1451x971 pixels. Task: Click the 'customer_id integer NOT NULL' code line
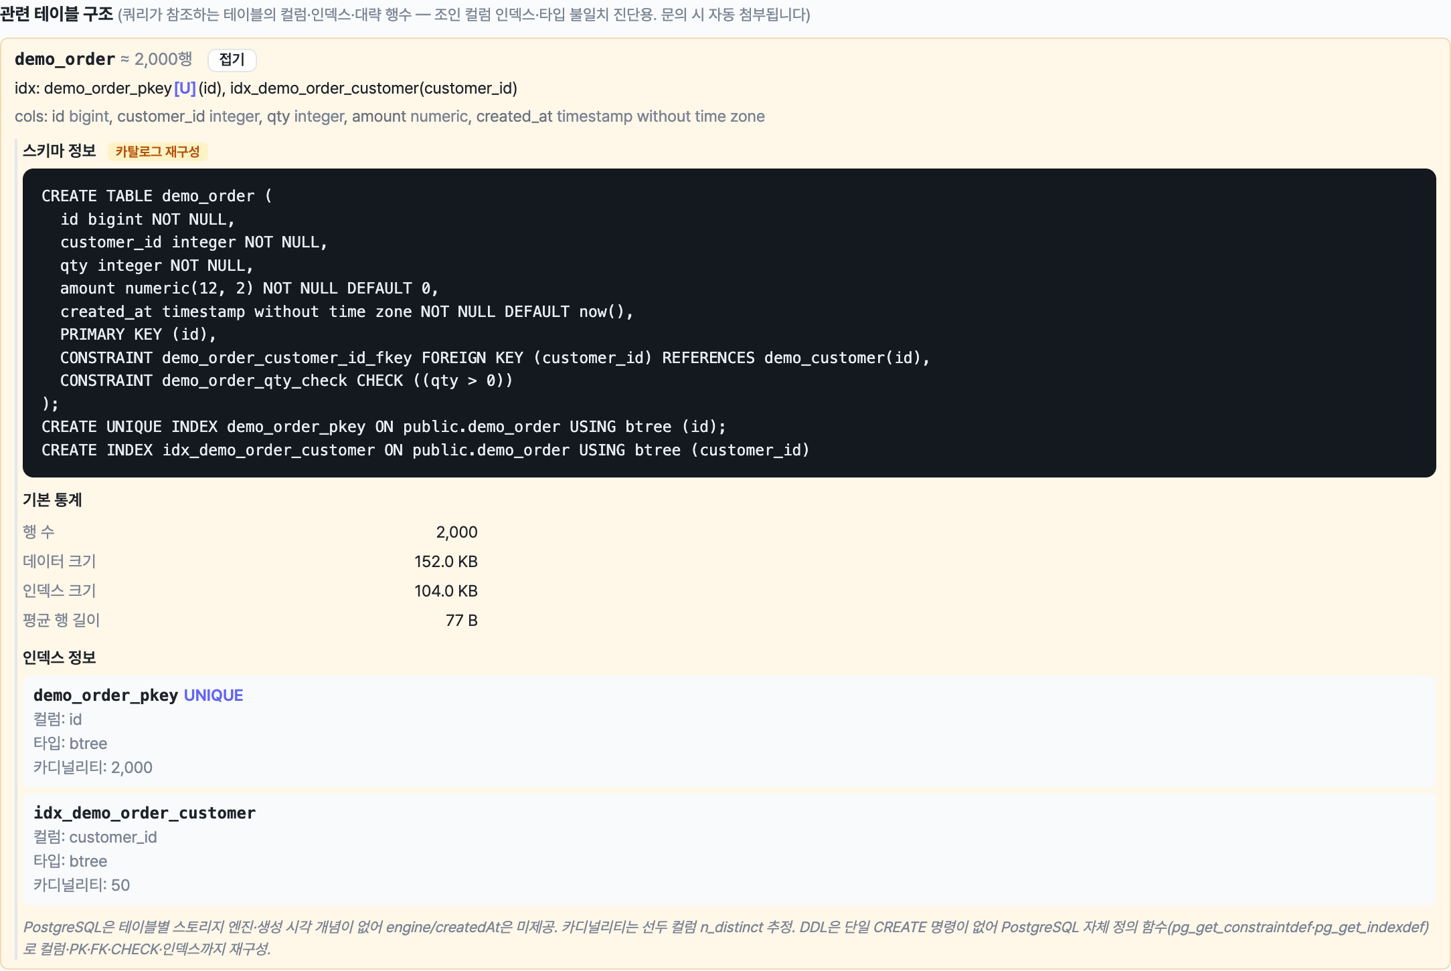(x=194, y=242)
